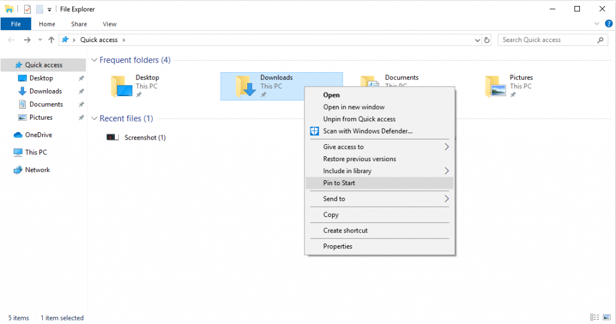Click the New folder quick access toolbar icon
The width and height of the screenshot is (616, 324).
[x=39, y=9]
